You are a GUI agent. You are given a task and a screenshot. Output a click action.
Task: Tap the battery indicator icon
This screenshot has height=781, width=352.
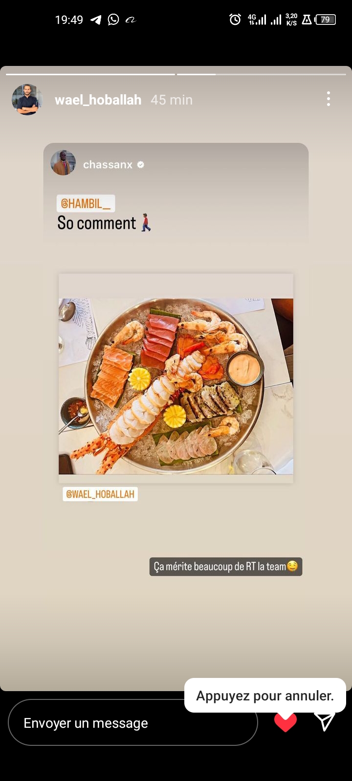click(x=326, y=20)
